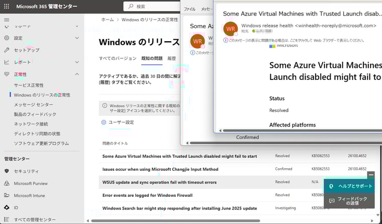The height and width of the screenshot is (224, 382).
Task: Expand the settings menu chevron
Action: click(x=77, y=38)
